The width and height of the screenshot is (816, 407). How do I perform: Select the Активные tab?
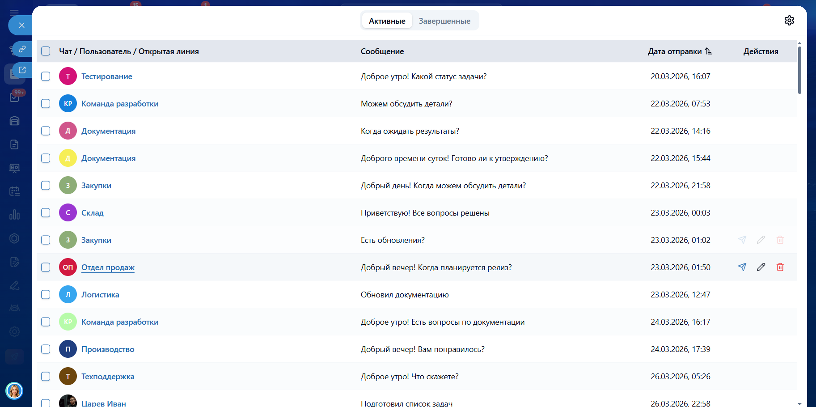click(387, 21)
